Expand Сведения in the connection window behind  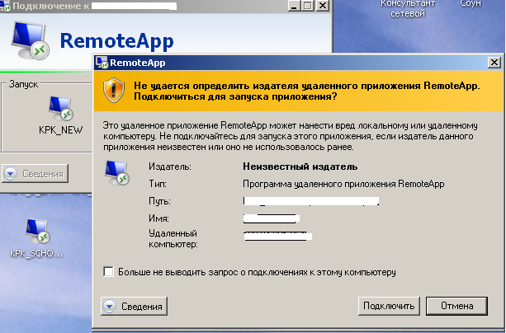pos(35,174)
